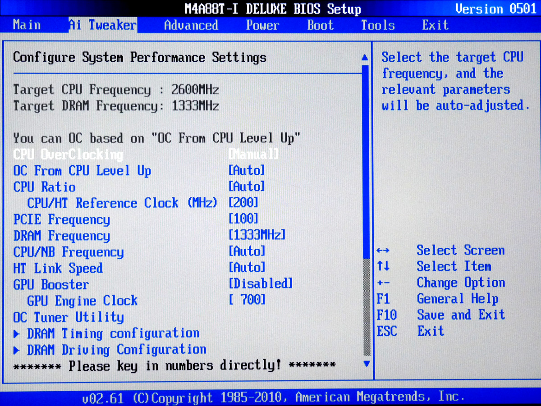The image size is (541, 406).
Task: Select the Tools tab
Action: 377,25
